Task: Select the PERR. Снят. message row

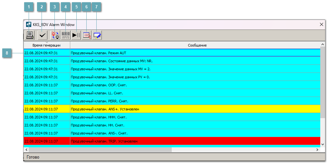Action: pos(172,101)
